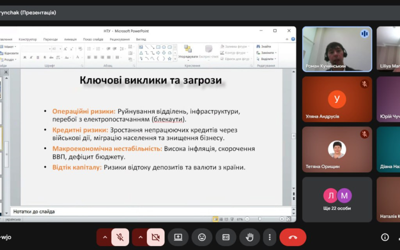This screenshot has width=400, height=250.
Task: Open more options three-dot menu
Action: pyautogui.click(x=270, y=237)
